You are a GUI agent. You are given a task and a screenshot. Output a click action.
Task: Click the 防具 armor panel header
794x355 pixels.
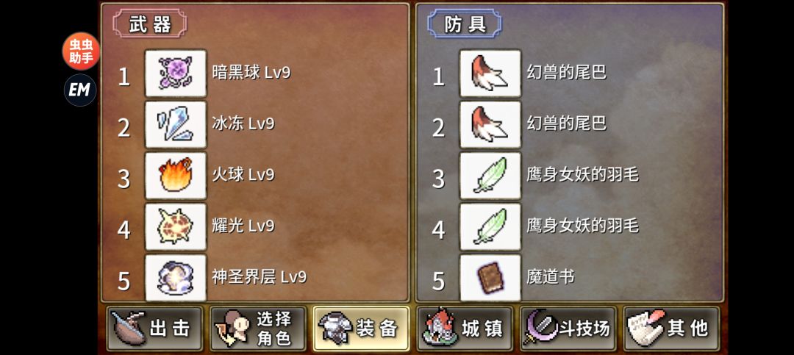coord(465,24)
